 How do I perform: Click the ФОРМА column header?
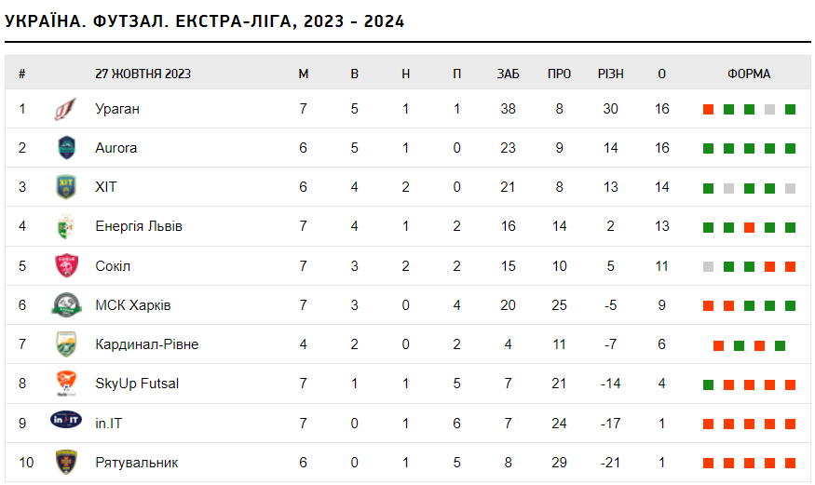[x=749, y=74]
